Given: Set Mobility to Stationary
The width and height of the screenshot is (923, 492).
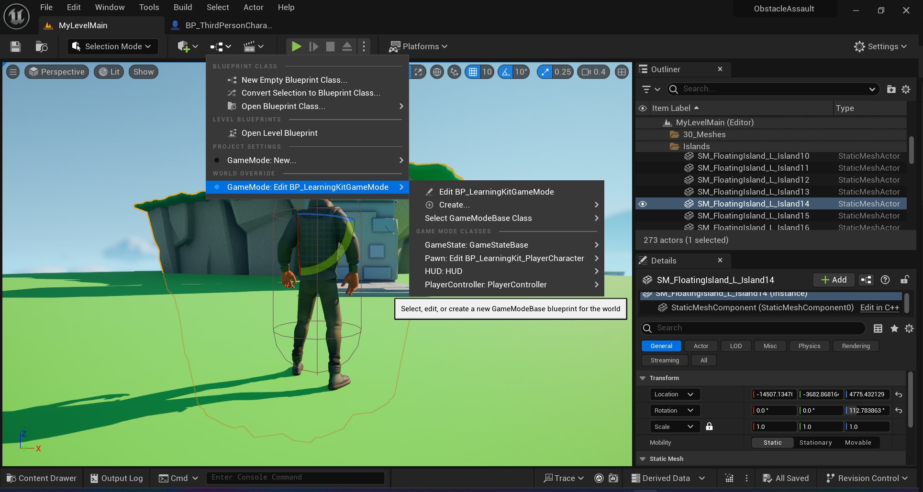Looking at the screenshot, I should click(815, 443).
